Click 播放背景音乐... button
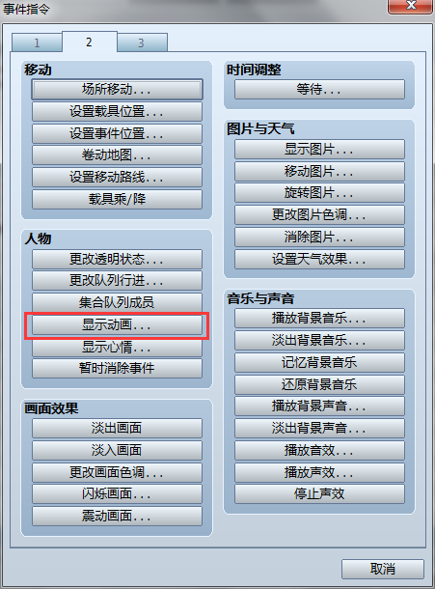435x589 pixels. pos(320,319)
